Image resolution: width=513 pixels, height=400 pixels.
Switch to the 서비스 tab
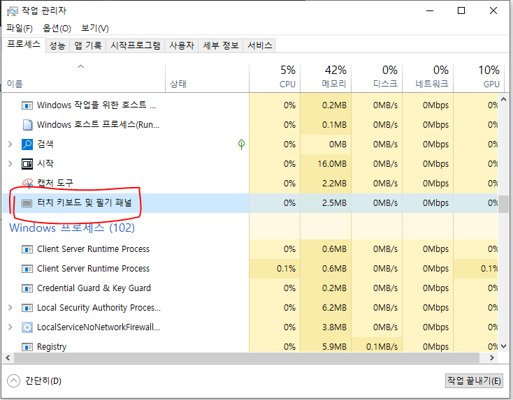click(x=260, y=45)
